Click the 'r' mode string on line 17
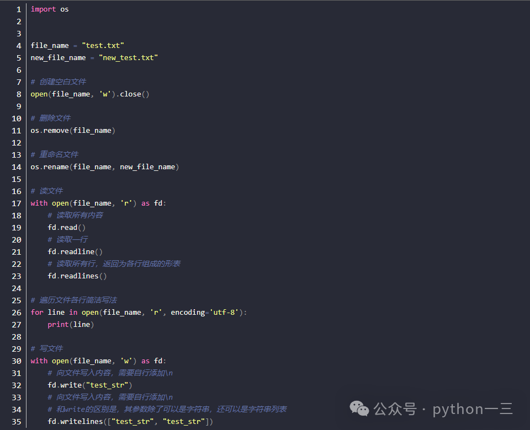Screen dimensions: 530x430 [126, 203]
